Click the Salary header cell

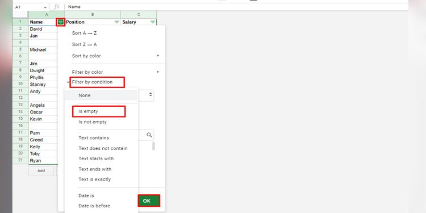coord(139,22)
